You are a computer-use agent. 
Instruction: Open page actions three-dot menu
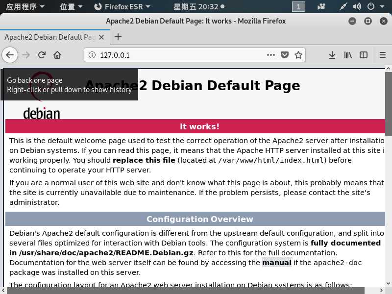pyautogui.click(x=271, y=55)
